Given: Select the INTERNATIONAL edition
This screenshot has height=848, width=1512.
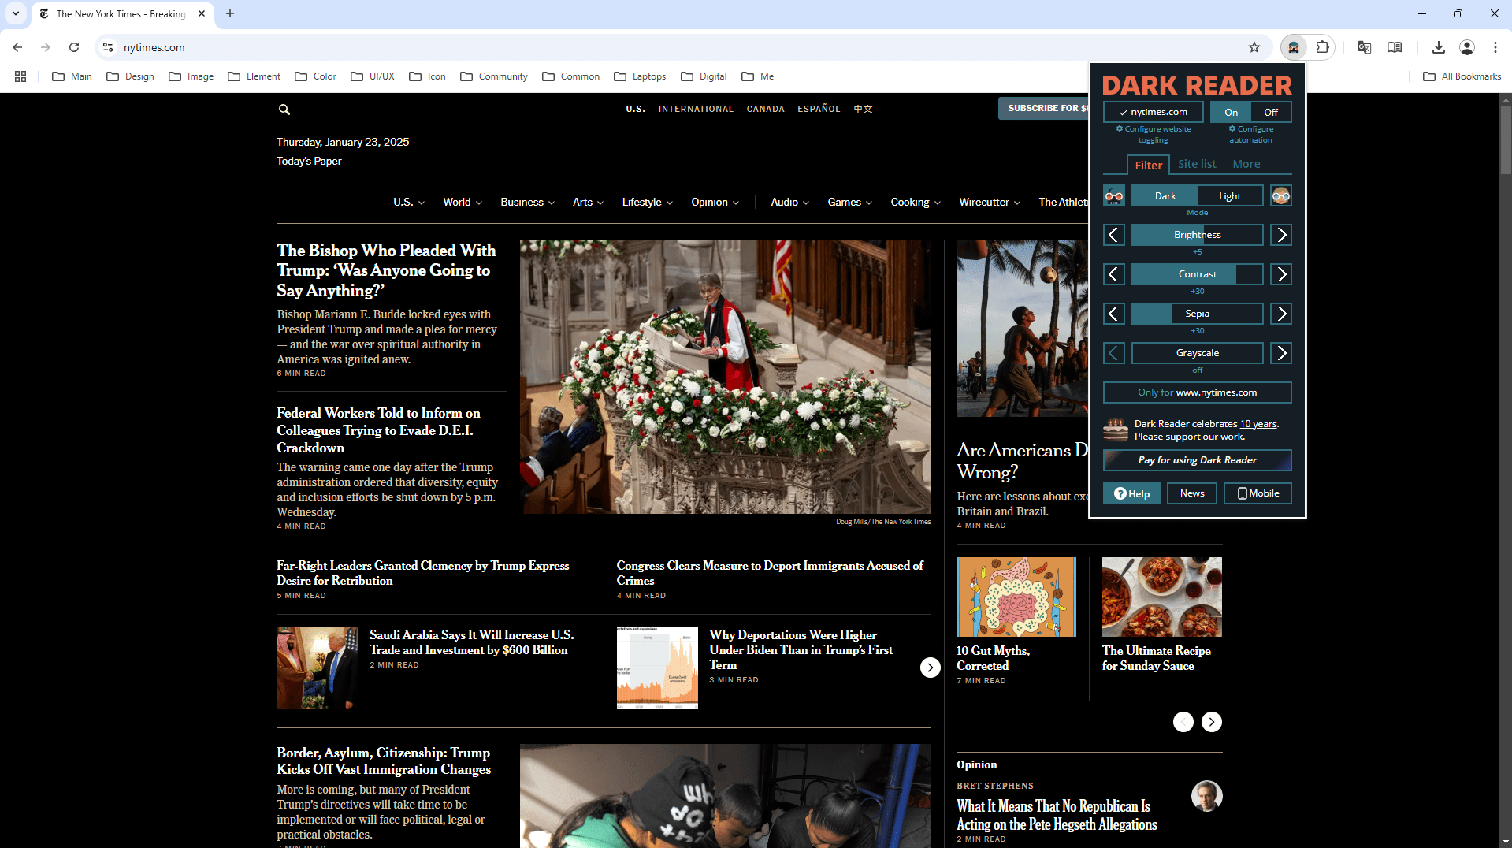Looking at the screenshot, I should tap(696, 110).
